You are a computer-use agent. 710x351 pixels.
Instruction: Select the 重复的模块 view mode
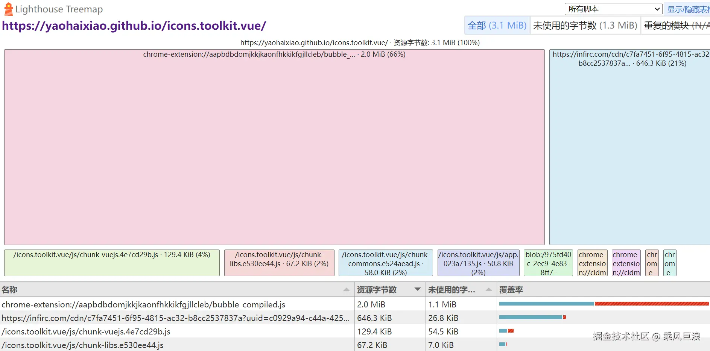click(x=676, y=25)
